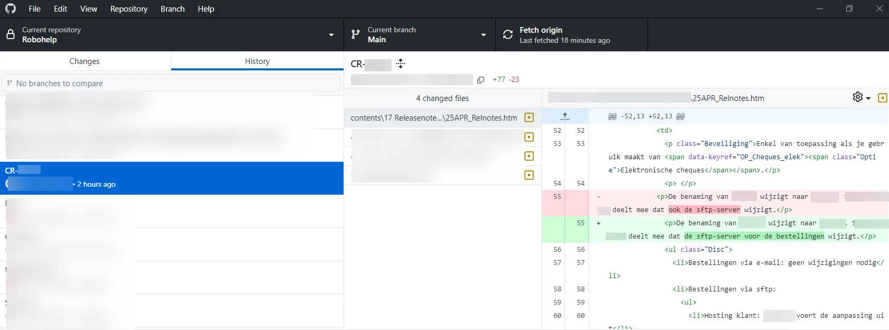Expand diff context above line 52
The image size is (889, 330).
(565, 116)
